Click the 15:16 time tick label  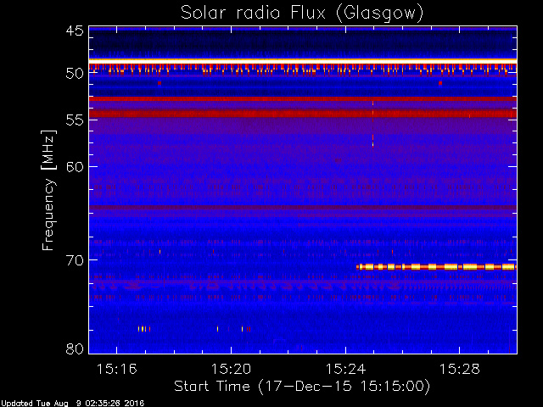tap(117, 370)
